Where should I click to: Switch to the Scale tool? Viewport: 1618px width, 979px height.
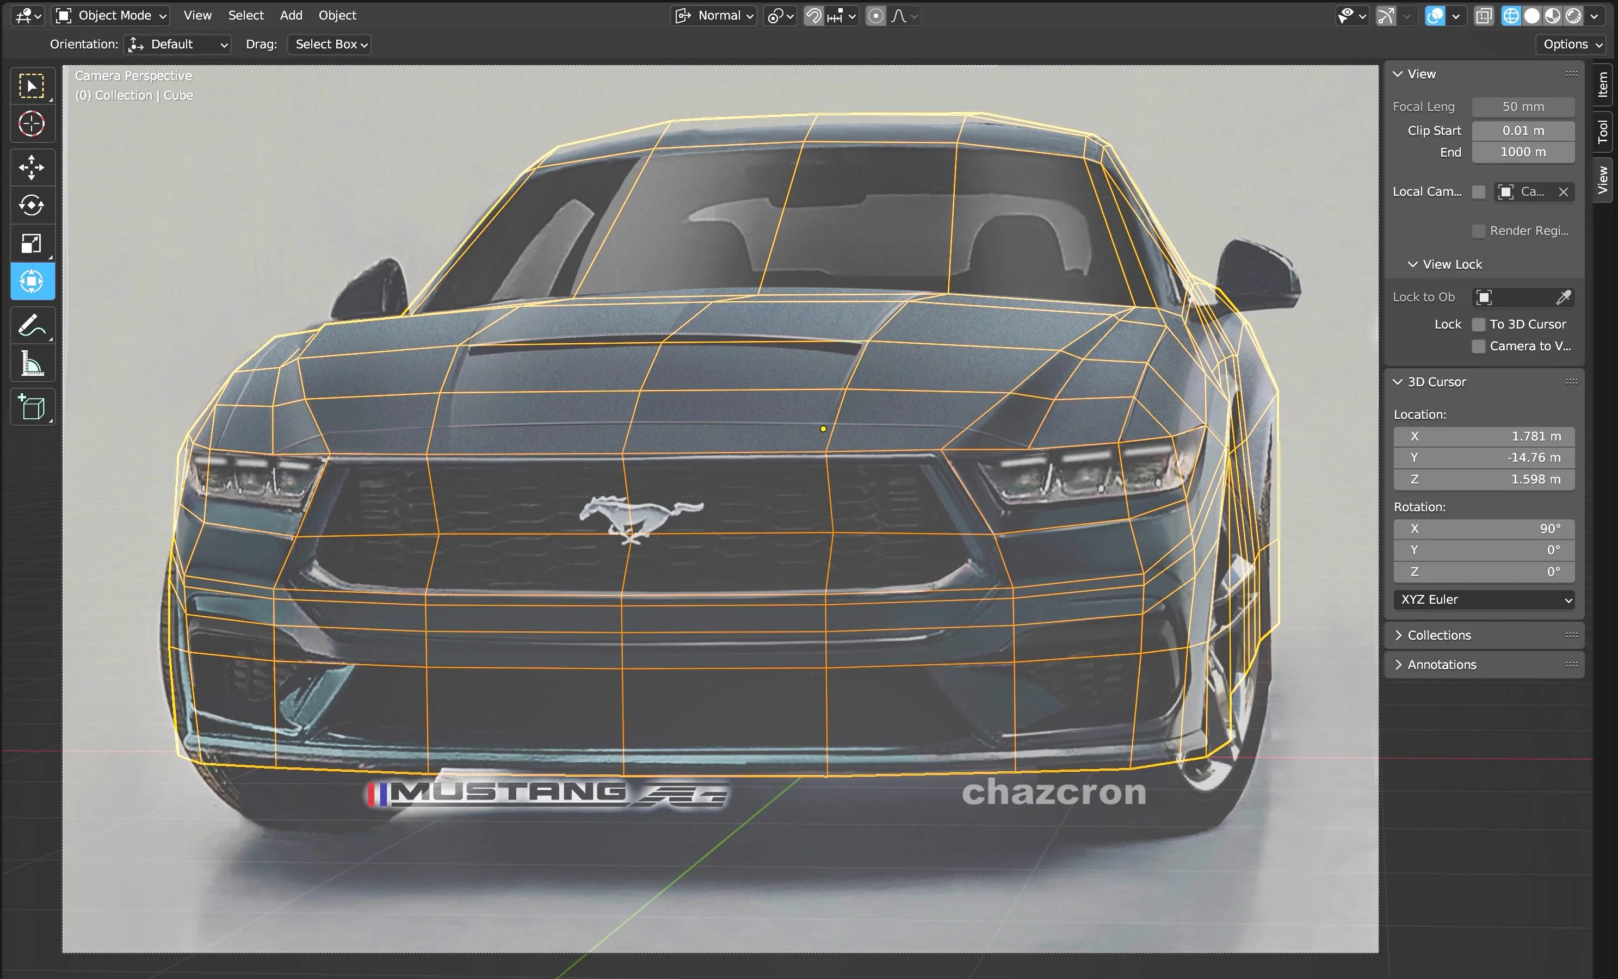(x=32, y=244)
